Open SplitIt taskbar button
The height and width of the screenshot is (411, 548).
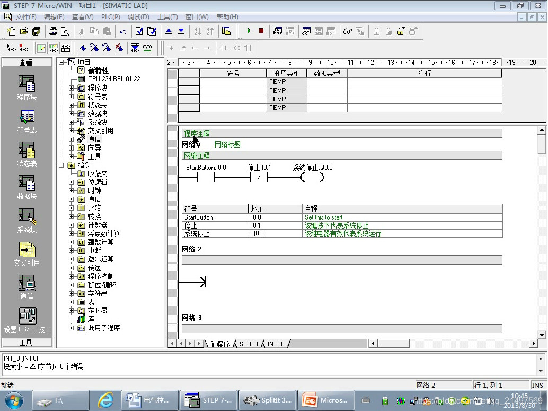pyautogui.click(x=267, y=400)
